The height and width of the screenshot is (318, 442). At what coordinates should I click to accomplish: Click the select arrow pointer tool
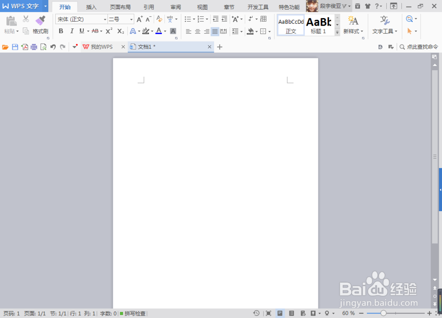click(410, 31)
